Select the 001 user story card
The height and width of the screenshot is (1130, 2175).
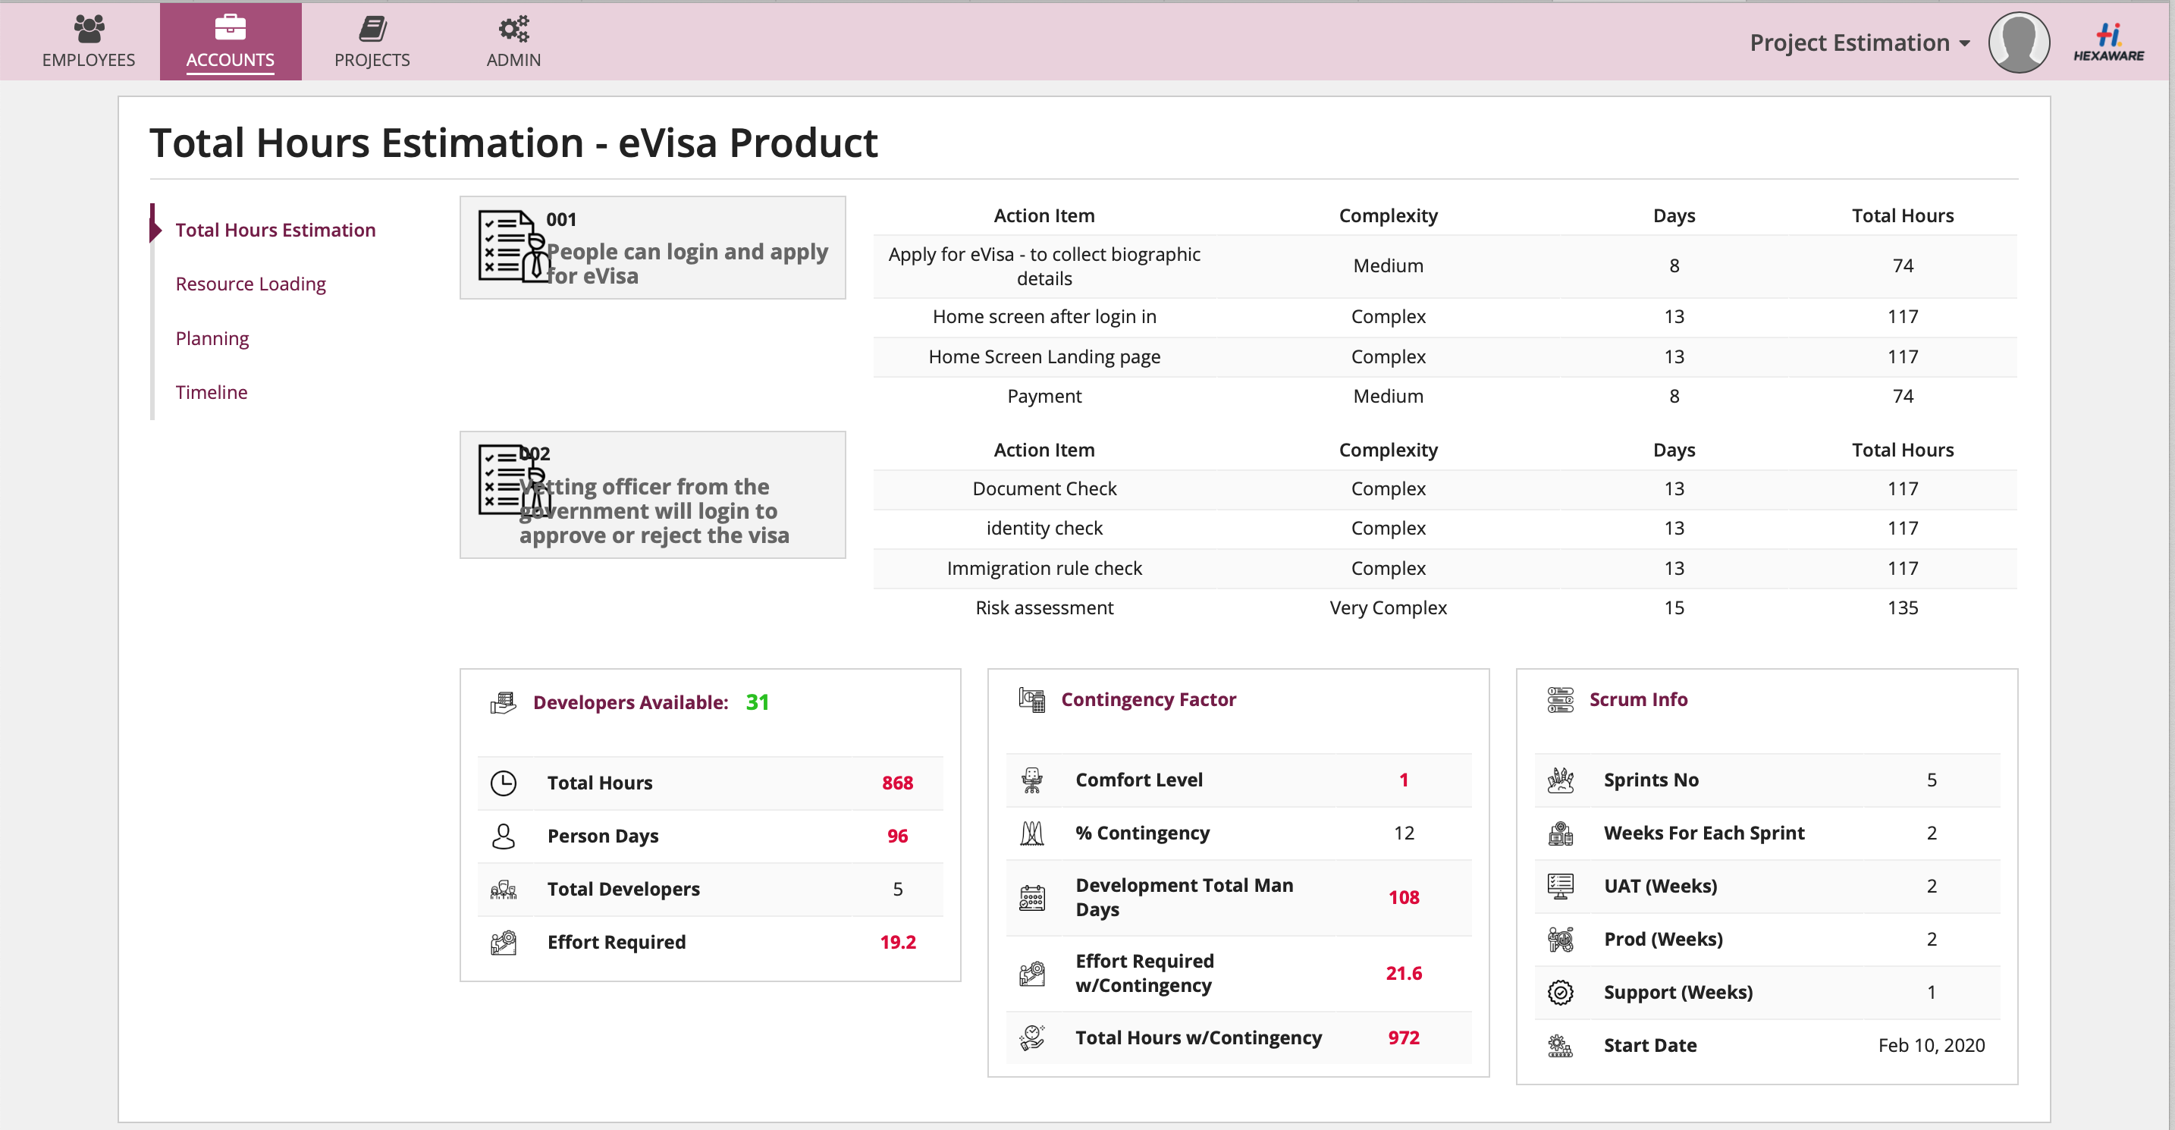[x=652, y=247]
